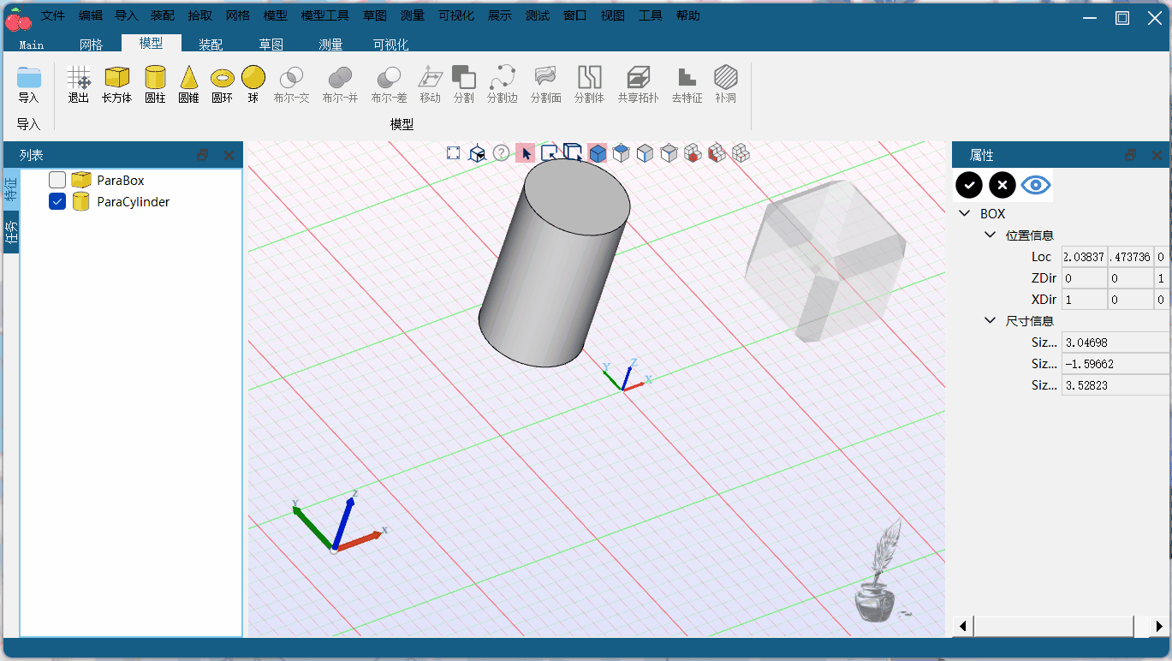Toggle face pick filter (cube with blue top)
This screenshot has height=661, width=1172.
(x=622, y=153)
